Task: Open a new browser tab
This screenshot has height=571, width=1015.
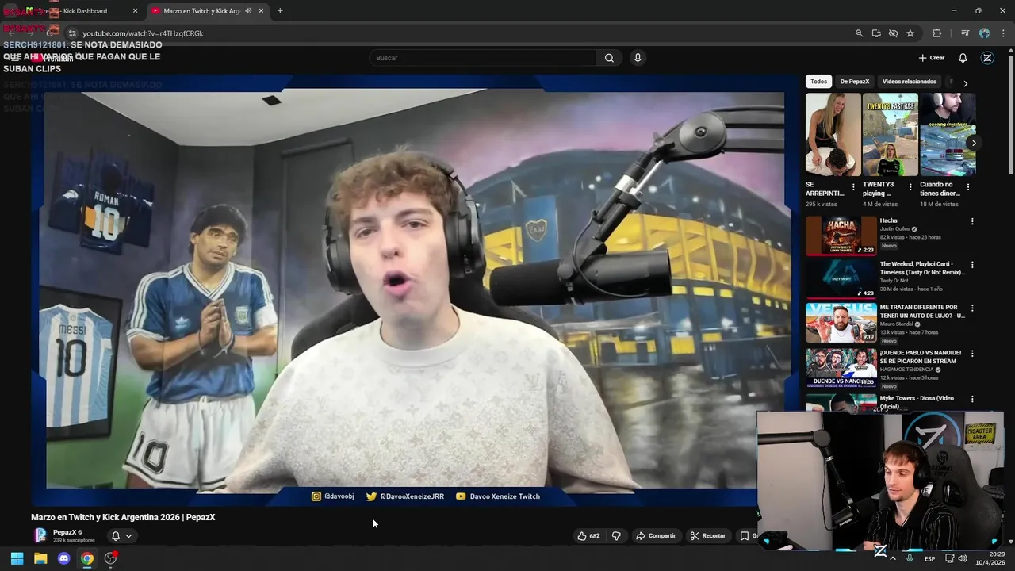Action: pos(280,11)
